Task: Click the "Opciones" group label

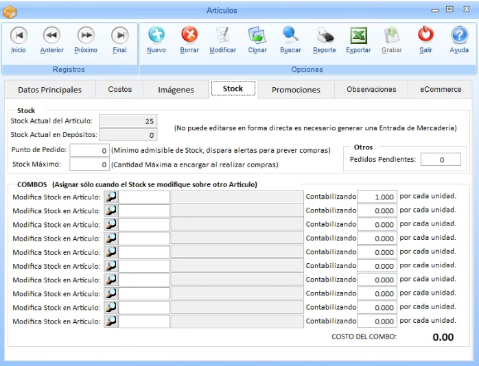Action: point(307,69)
